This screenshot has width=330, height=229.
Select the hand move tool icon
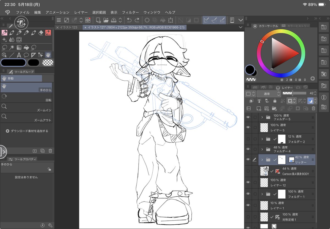click(48, 55)
